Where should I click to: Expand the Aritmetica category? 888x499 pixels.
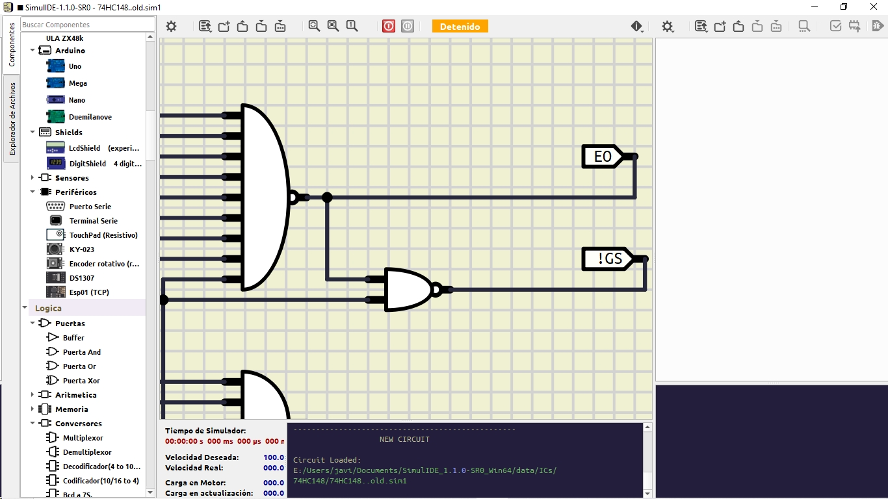pyautogui.click(x=33, y=395)
